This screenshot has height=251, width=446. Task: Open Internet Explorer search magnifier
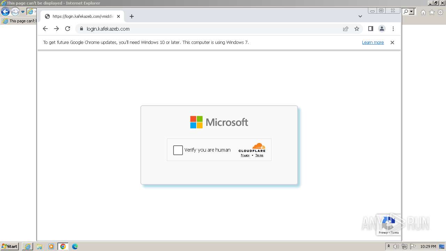click(x=406, y=12)
